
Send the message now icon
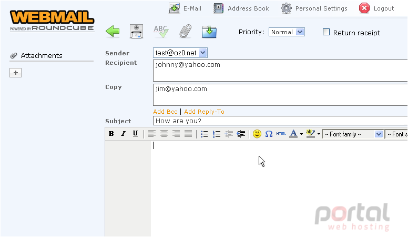(x=136, y=32)
